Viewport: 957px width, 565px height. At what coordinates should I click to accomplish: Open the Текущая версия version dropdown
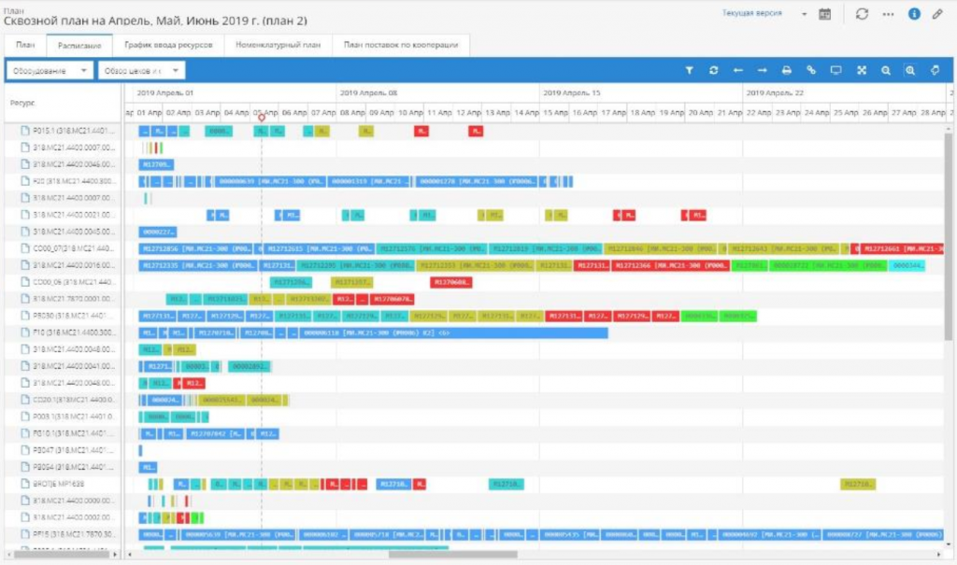764,13
